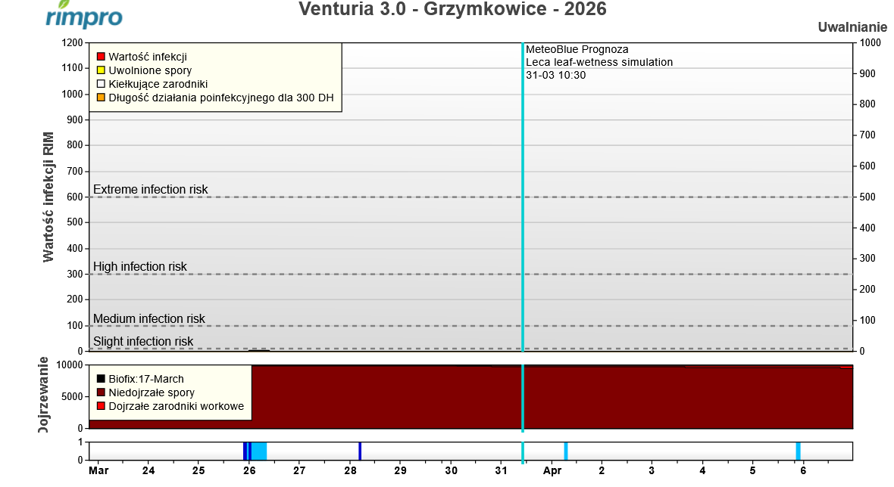
Task: Click the red Wartość infekcji legend swatch
Action: (x=100, y=57)
